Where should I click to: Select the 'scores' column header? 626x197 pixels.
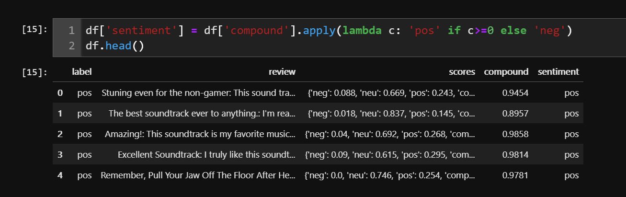click(462, 72)
